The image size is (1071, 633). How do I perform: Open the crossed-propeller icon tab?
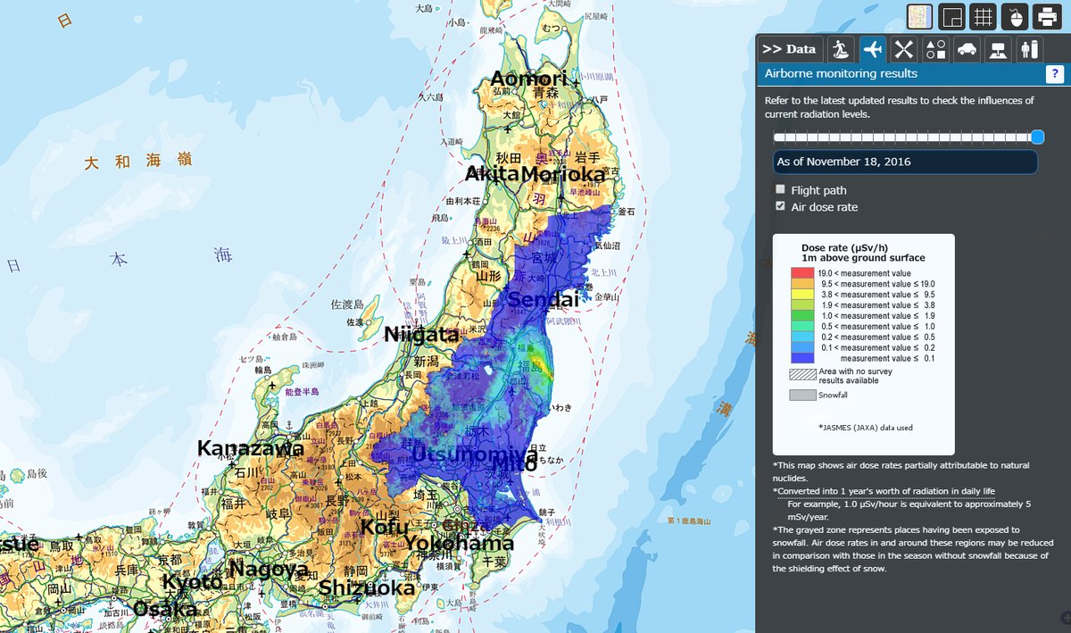904,49
